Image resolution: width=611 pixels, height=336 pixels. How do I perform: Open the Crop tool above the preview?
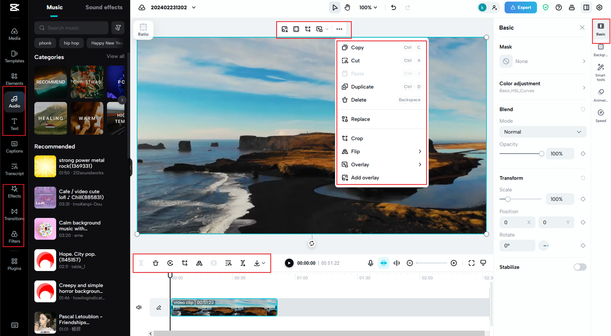pos(307,29)
